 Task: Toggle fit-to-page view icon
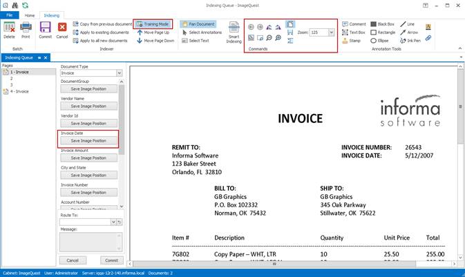tap(290, 24)
